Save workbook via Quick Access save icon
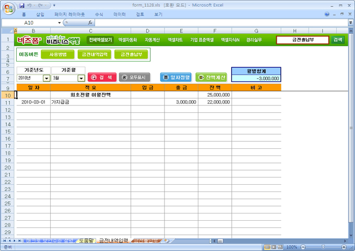355x251 pixels. (x=22, y=5)
